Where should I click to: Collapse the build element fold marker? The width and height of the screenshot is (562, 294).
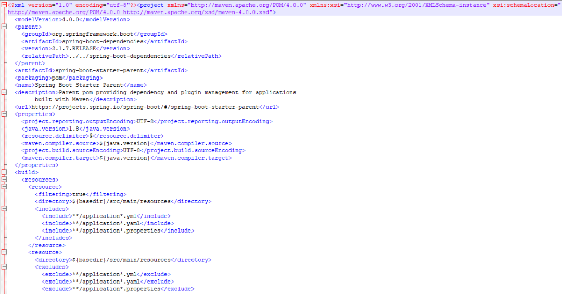click(x=4, y=172)
